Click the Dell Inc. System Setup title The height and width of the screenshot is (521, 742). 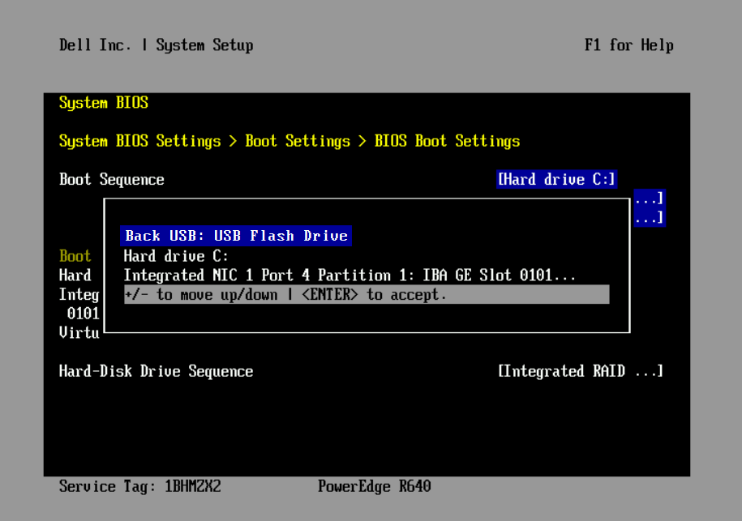pos(156,45)
